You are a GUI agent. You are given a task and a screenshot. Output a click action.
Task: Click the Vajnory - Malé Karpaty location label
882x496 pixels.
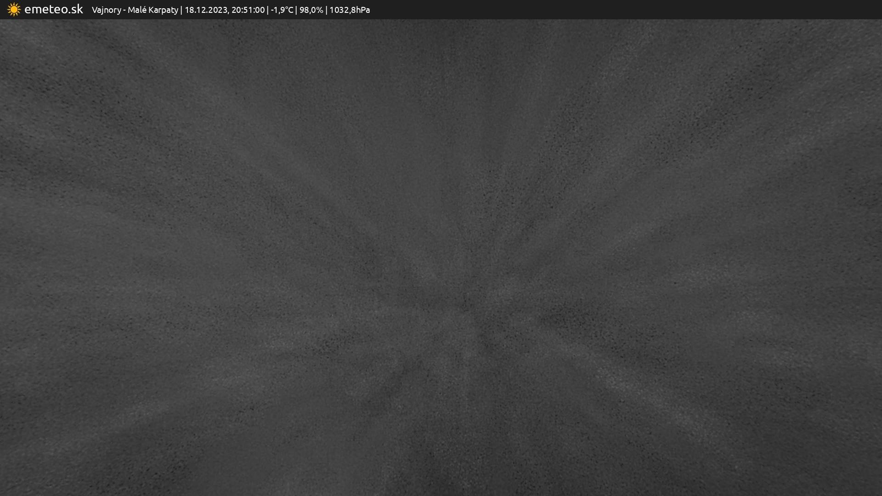[135, 10]
